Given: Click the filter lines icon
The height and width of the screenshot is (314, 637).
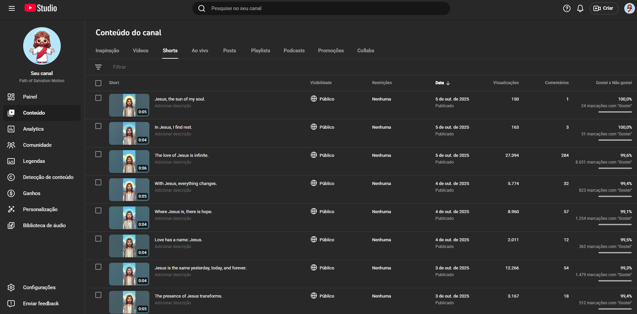Looking at the screenshot, I should pyautogui.click(x=98, y=67).
